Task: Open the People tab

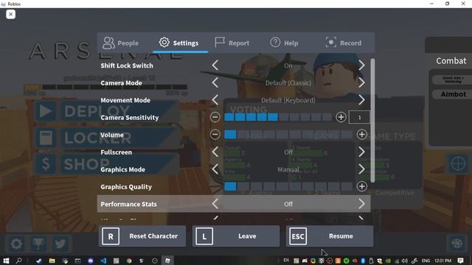Action: point(120,43)
